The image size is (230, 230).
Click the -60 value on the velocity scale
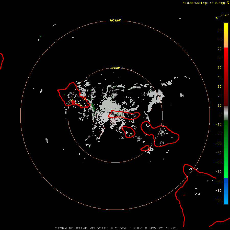coord(218,172)
